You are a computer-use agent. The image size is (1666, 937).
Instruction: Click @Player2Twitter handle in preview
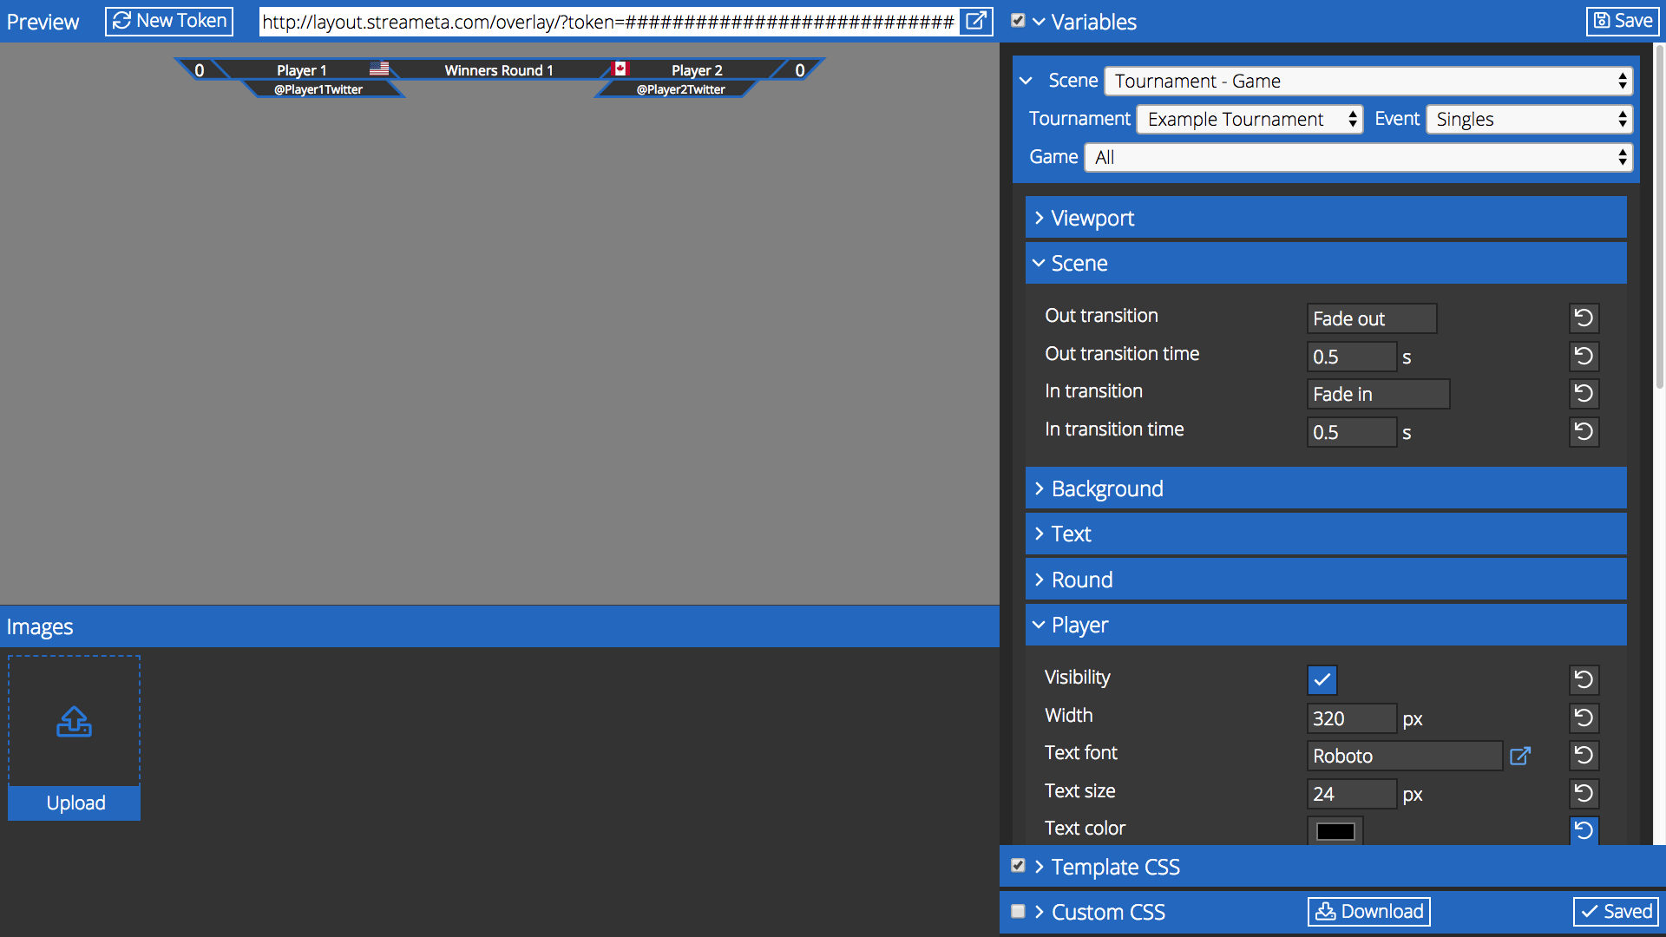click(x=681, y=89)
